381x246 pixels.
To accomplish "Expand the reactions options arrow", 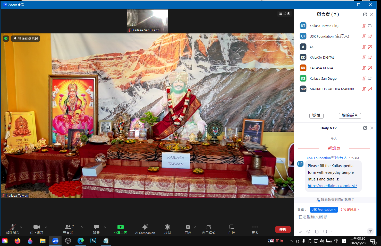I will 195,227.
